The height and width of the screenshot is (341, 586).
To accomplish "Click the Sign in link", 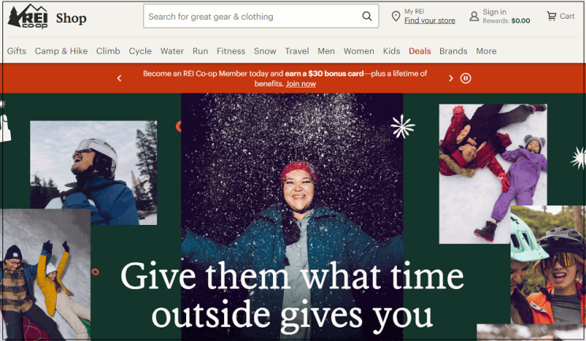I will tap(494, 12).
